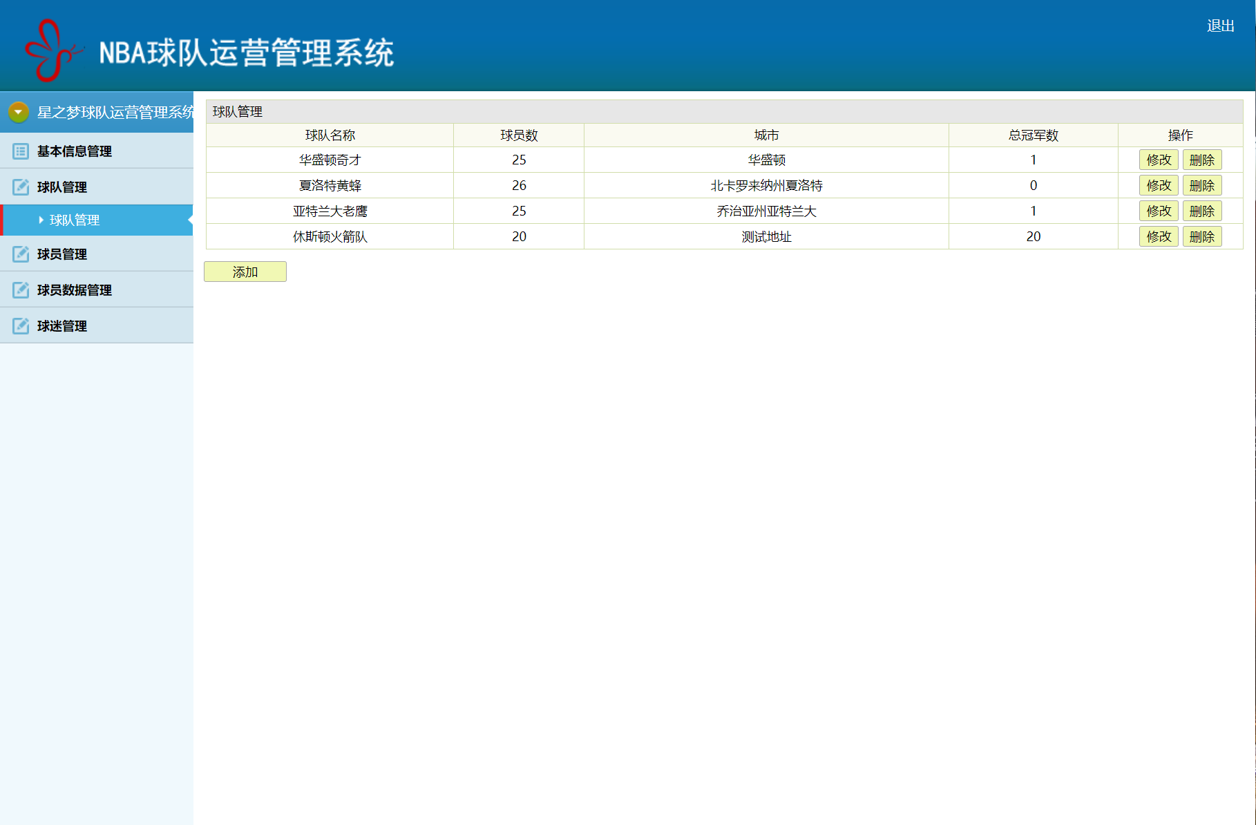This screenshot has height=825, width=1256.
Task: Select the 基本信息管理 menu item
Action: 71,151
